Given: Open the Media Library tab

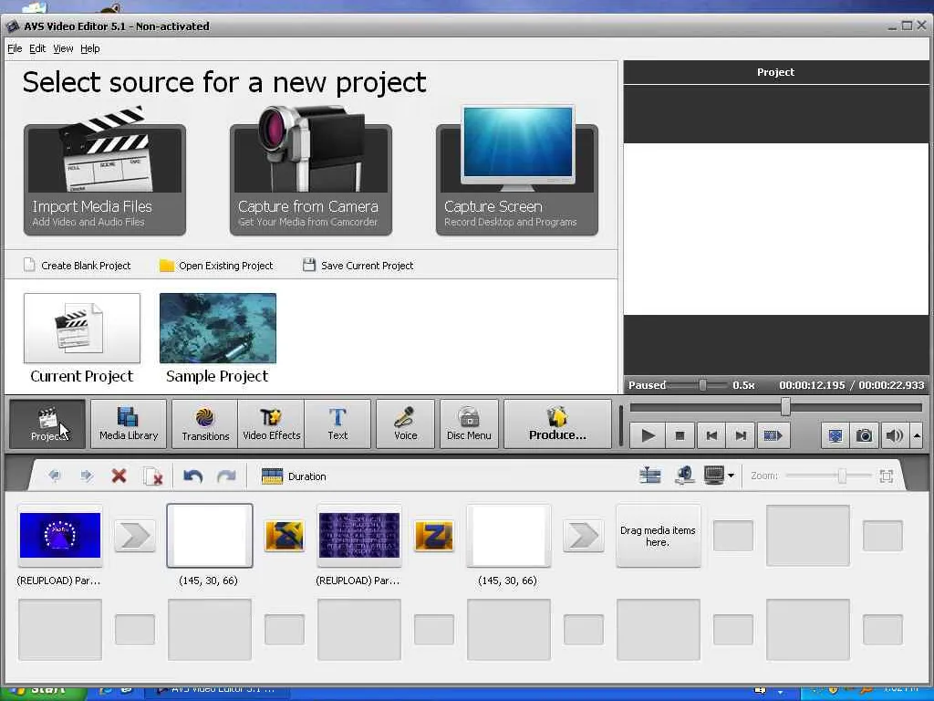Looking at the screenshot, I should click(129, 424).
